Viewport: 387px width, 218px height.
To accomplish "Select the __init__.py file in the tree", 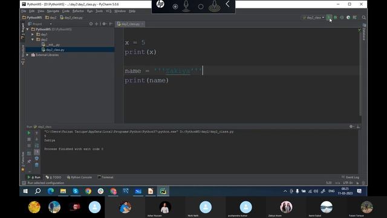I will [x=51, y=45].
